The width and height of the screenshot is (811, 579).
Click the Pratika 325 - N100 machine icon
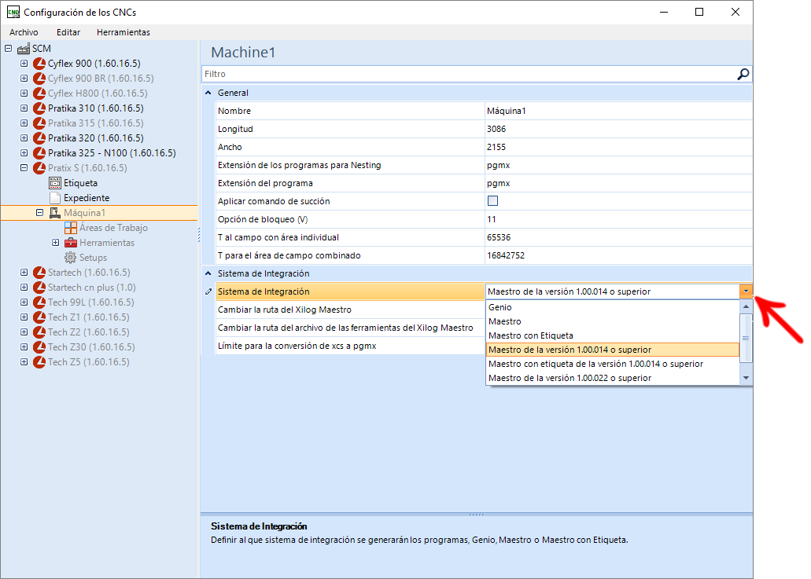point(39,153)
